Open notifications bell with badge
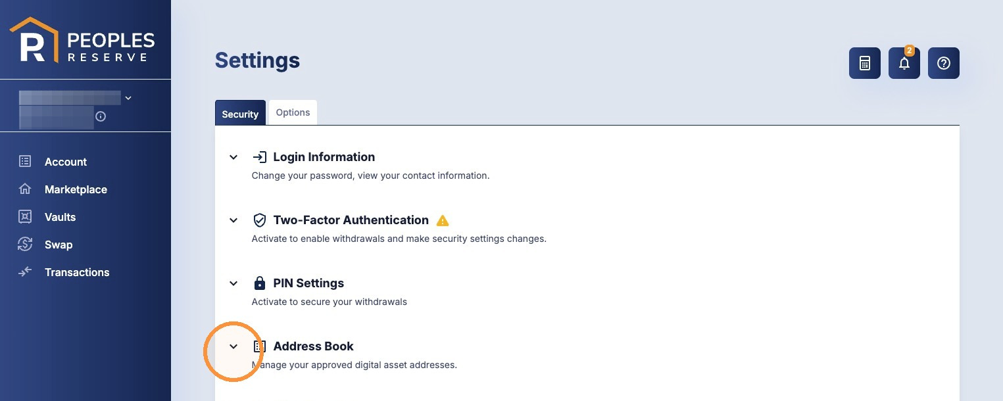Viewport: 1003px width, 401px height. pyautogui.click(x=904, y=63)
